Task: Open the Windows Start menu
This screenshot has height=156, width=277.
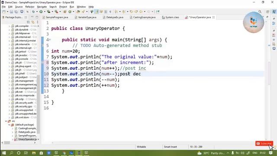Action: pos(4,153)
